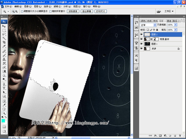
Task: Select the Move tool
Action: coord(4,26)
